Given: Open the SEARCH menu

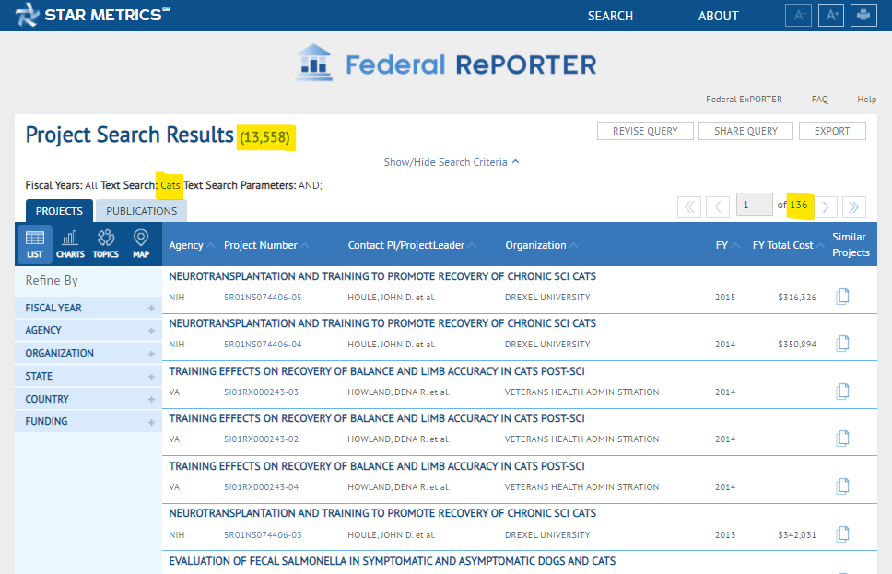Looking at the screenshot, I should tap(610, 16).
